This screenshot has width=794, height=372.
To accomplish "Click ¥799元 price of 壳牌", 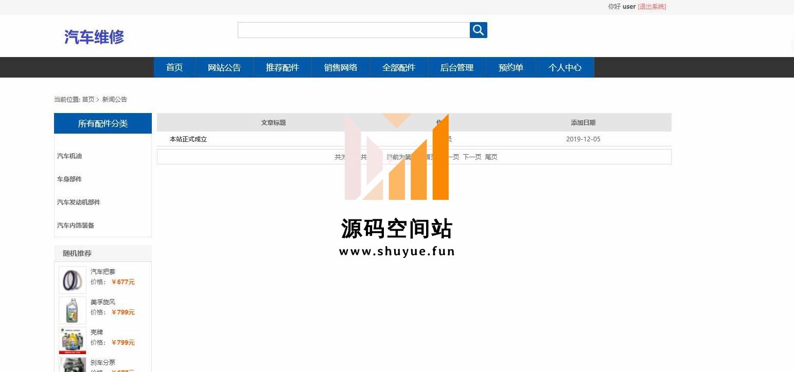I will 123,343.
